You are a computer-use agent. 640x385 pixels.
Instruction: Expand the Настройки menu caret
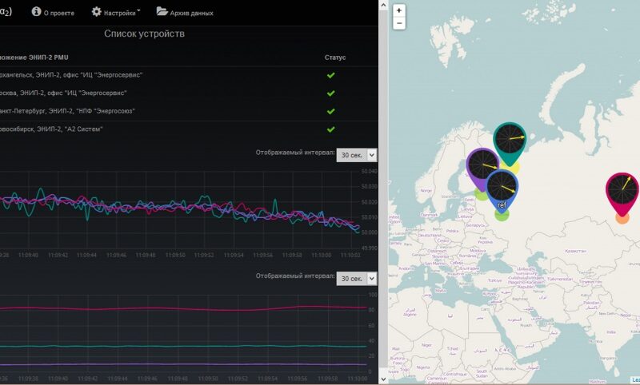click(139, 11)
